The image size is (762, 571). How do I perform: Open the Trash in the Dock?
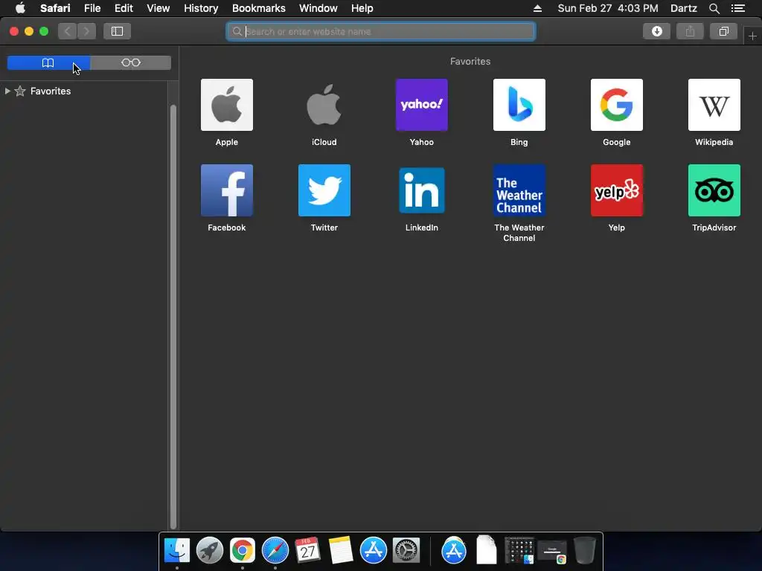[585, 550]
